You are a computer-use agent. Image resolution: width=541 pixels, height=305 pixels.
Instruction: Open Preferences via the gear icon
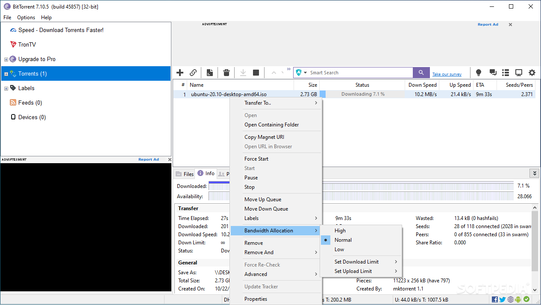click(x=532, y=73)
